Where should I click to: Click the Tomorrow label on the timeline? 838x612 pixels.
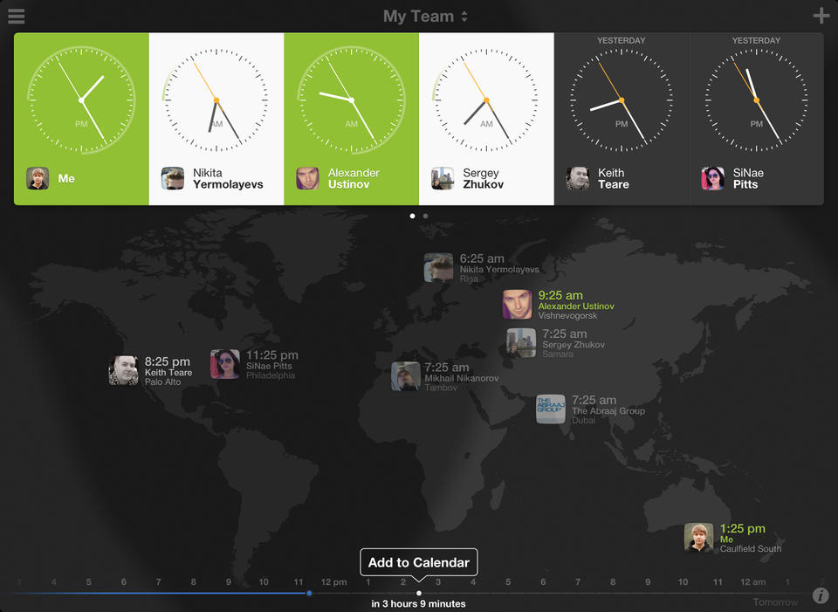[x=775, y=602]
